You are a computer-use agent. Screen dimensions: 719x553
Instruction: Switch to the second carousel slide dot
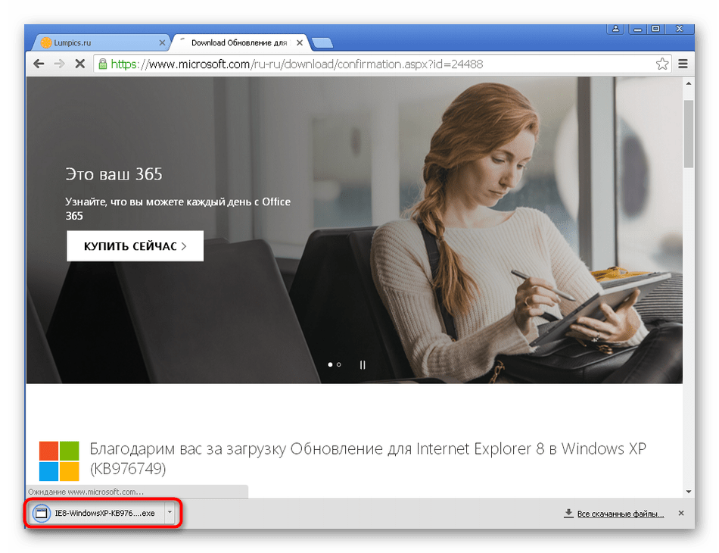coord(339,364)
